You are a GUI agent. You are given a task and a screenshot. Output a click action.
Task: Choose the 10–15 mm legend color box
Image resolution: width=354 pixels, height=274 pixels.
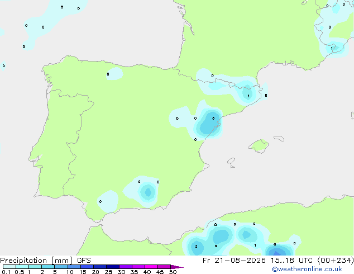coord(74,267)
